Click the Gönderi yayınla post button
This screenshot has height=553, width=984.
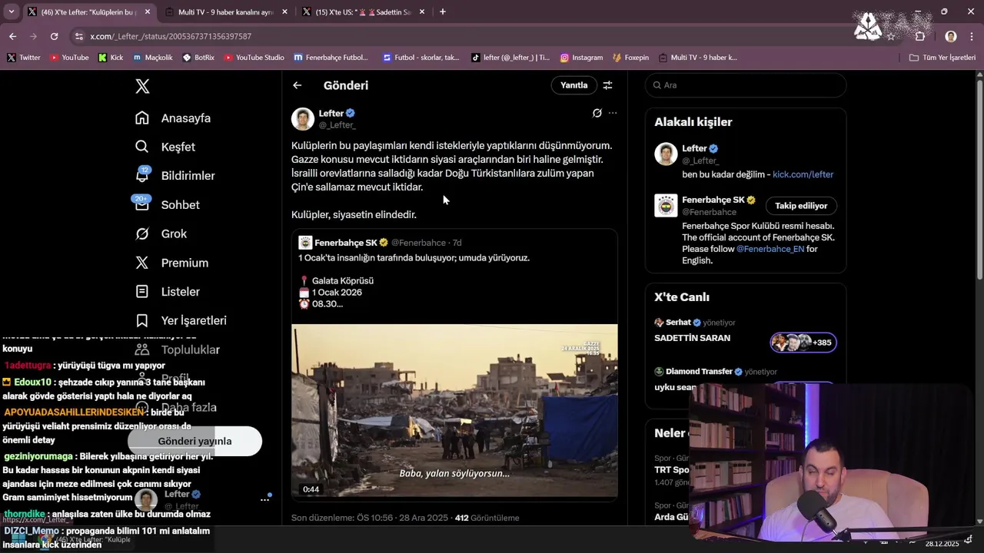(194, 441)
